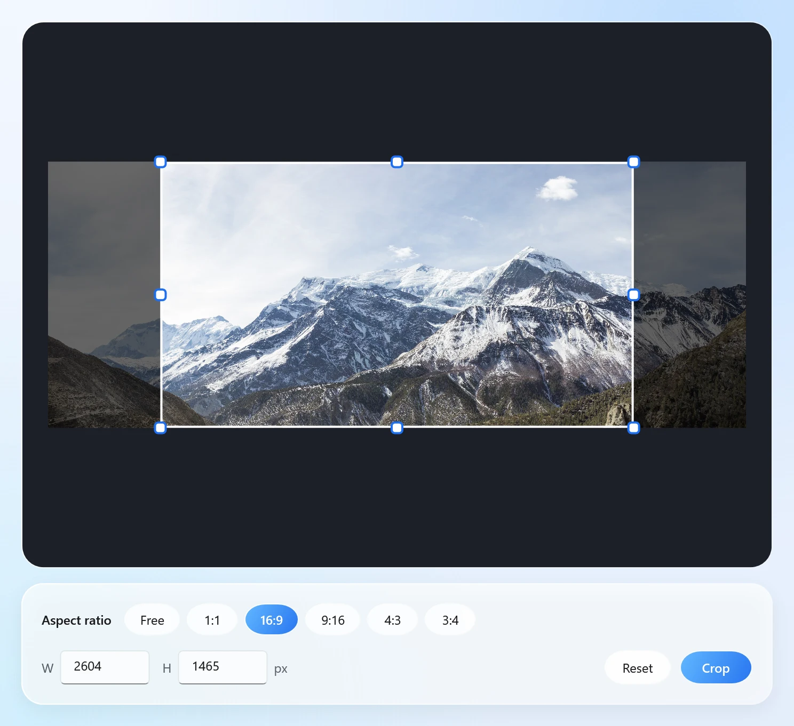
Task: Choose the 3:4 aspect ratio
Action: pos(450,620)
